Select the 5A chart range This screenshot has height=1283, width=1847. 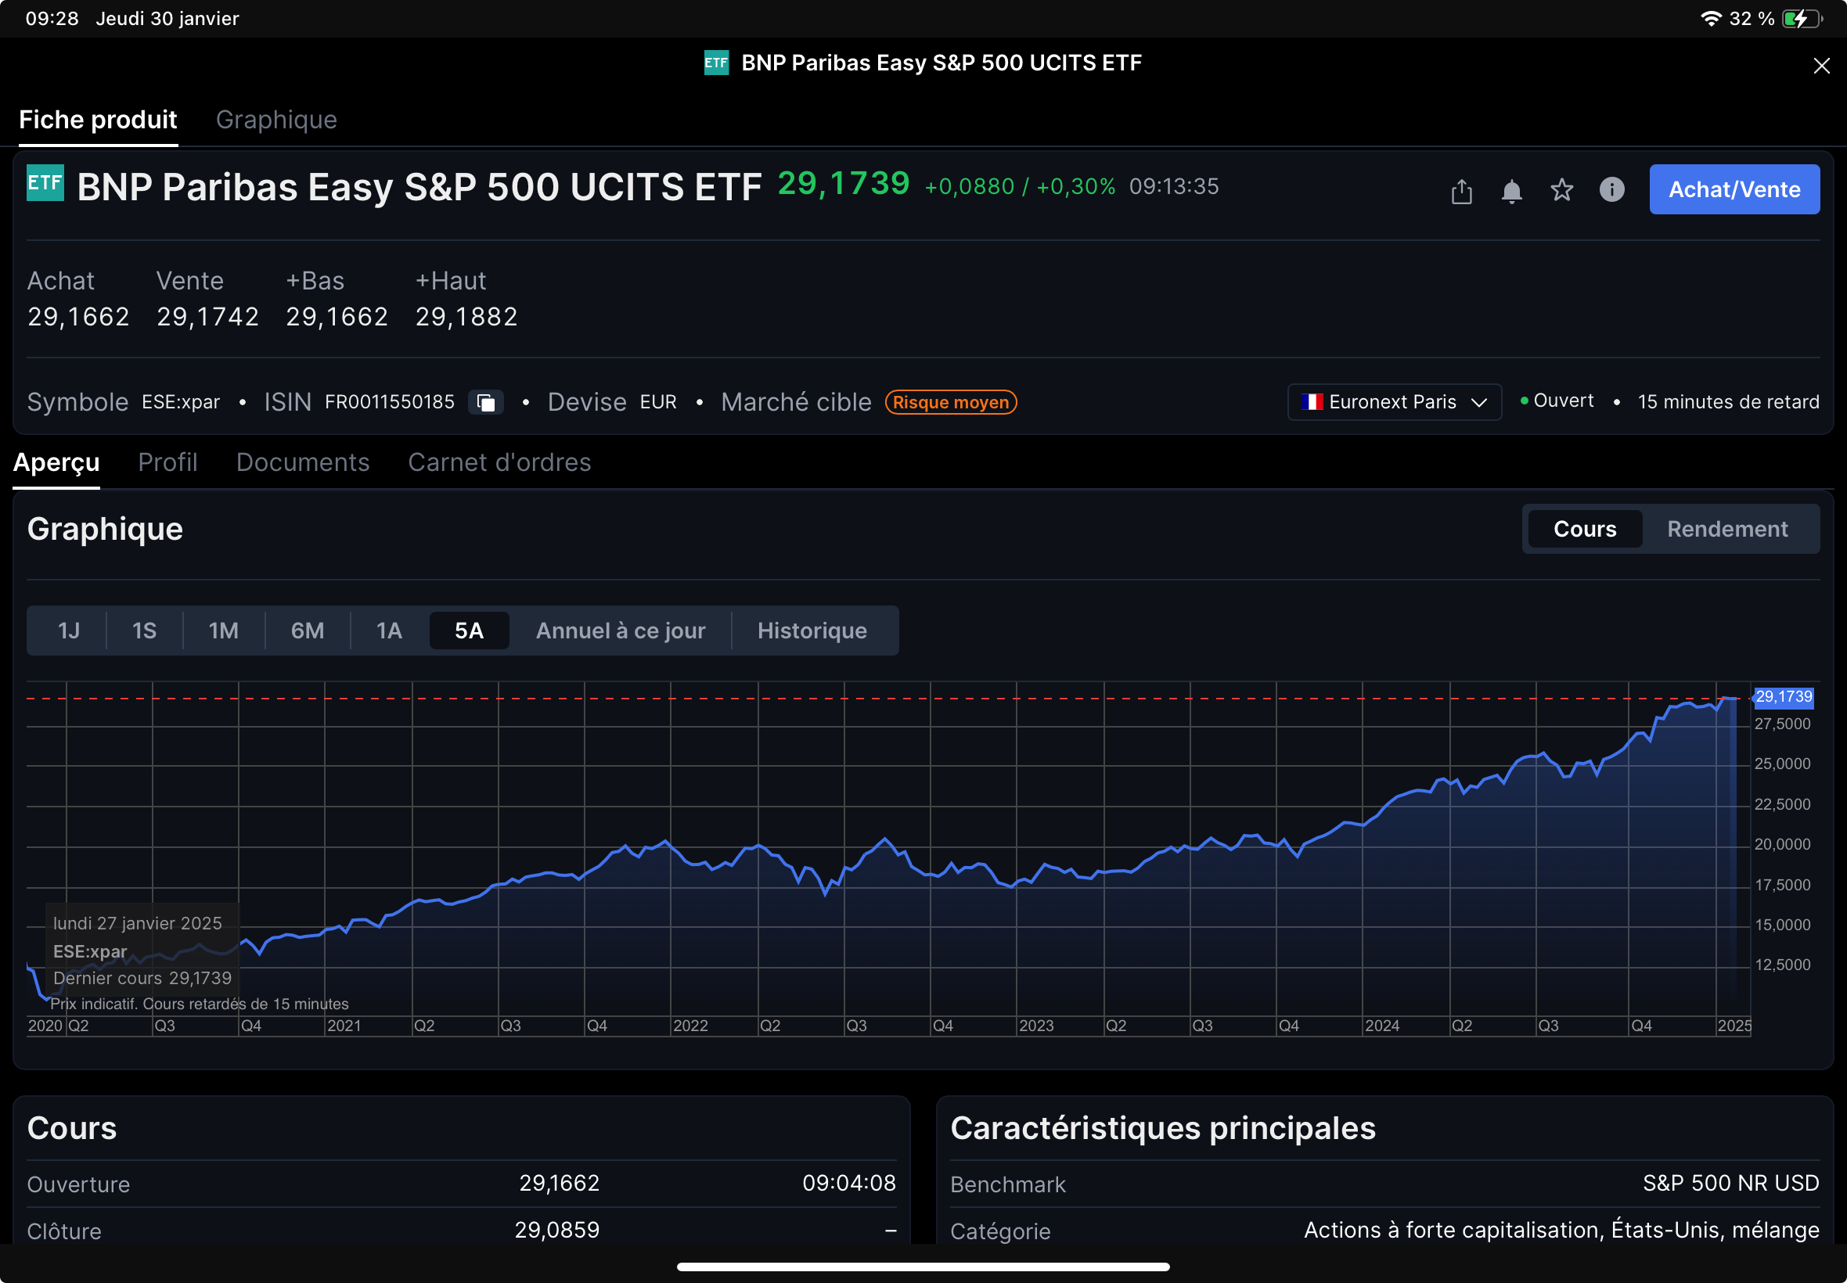click(469, 631)
